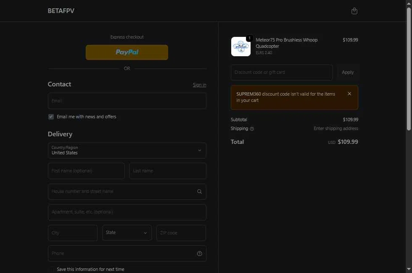Click the scrollbar down arrow
Screen dimensions: 412x273
pyautogui.click(x=409, y=269)
